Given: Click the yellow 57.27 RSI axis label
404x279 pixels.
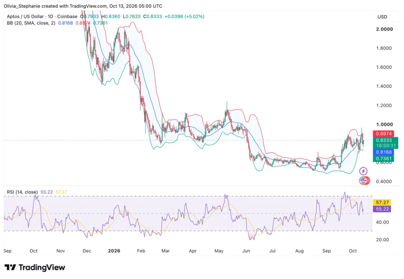Looking at the screenshot, I should [x=382, y=203].
